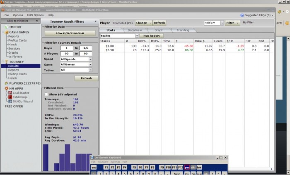Open the Tables All dropdown
Screen dimensions: 290x175
90,70
